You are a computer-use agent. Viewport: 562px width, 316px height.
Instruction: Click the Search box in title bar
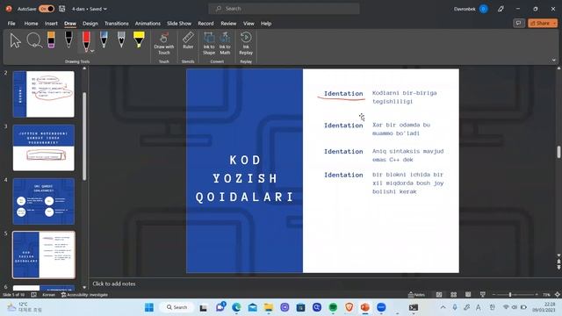(284, 9)
